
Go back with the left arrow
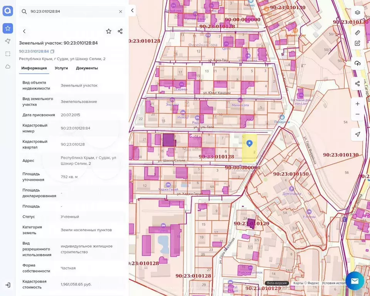(x=24, y=31)
